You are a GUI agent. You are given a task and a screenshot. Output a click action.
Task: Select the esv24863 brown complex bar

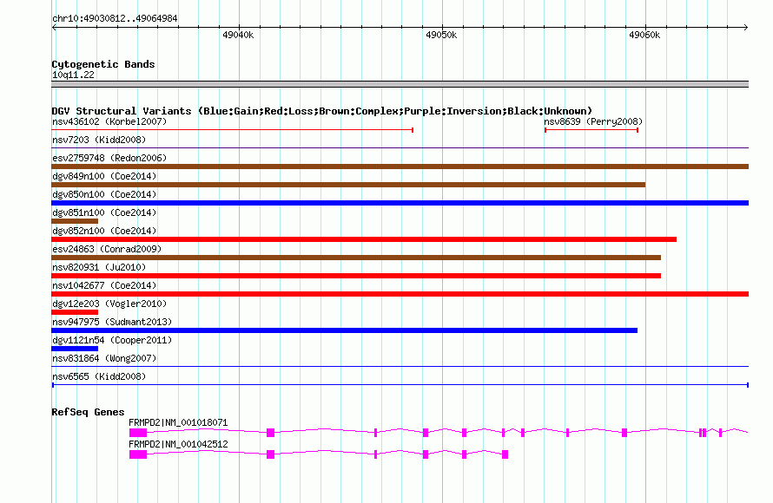356,258
